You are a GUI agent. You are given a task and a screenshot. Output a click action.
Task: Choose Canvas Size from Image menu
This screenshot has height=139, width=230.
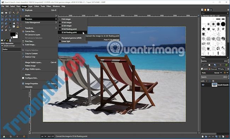(x=40, y=31)
